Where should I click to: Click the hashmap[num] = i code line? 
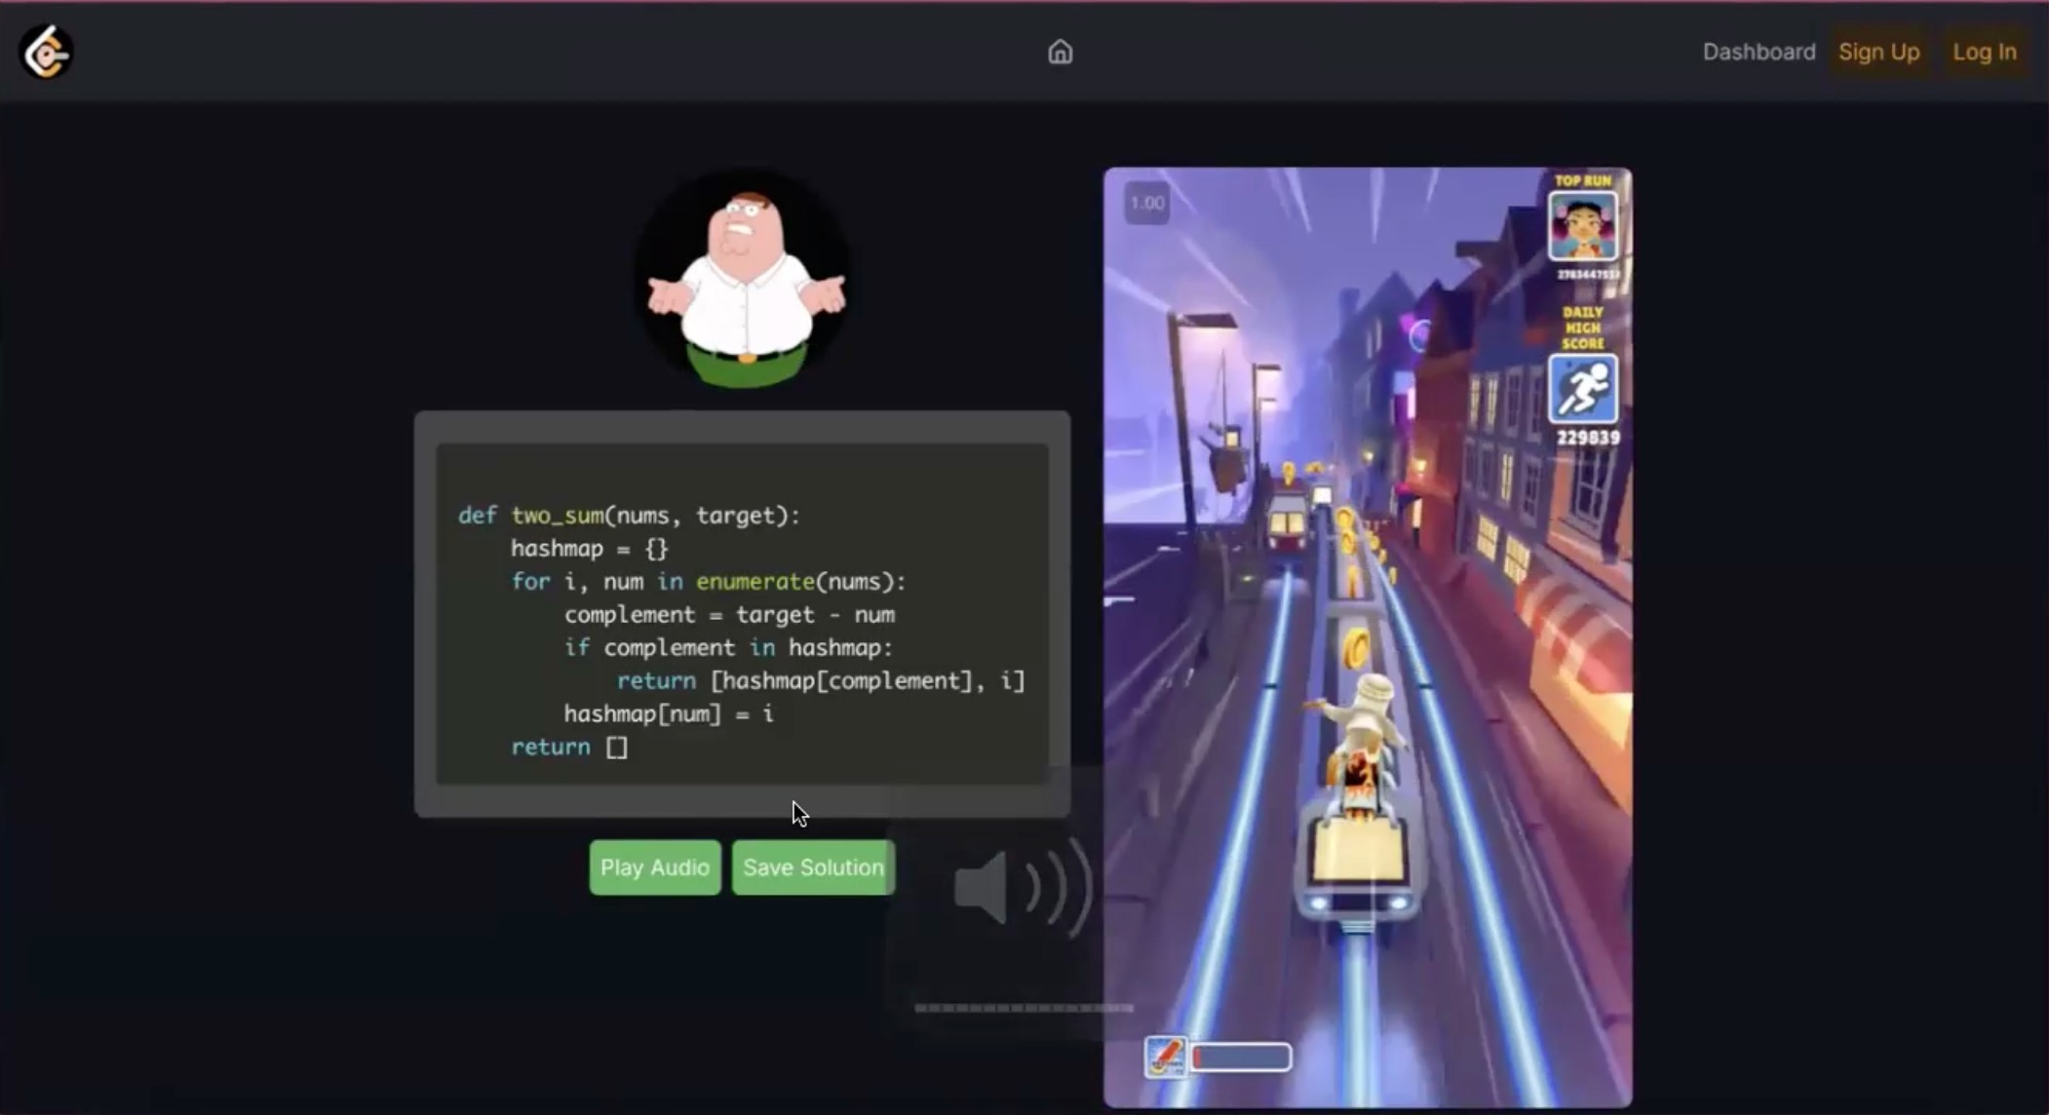point(668,714)
